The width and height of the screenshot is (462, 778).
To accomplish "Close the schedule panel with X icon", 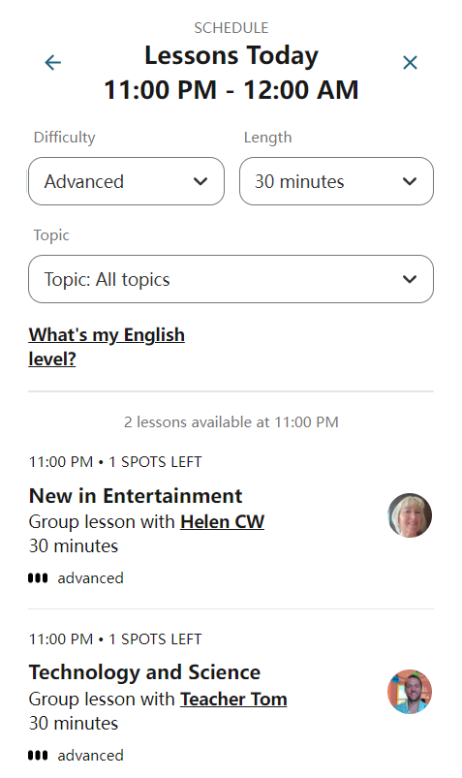I will [x=410, y=63].
